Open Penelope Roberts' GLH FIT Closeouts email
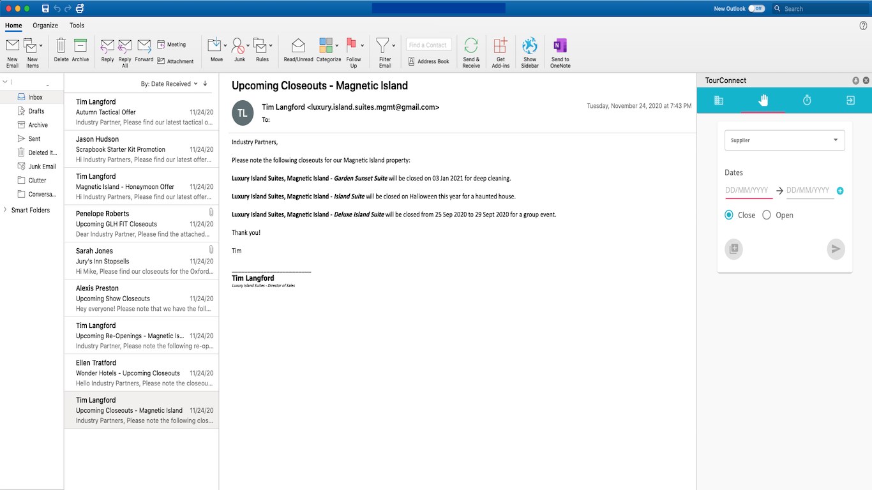The image size is (872, 490). (x=142, y=224)
